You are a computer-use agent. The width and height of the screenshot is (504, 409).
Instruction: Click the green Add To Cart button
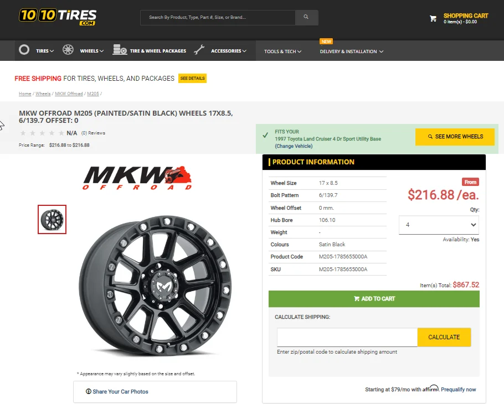coord(374,299)
